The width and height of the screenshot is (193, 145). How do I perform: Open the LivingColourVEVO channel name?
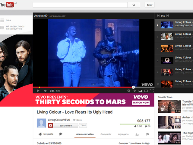[x=59, y=120]
